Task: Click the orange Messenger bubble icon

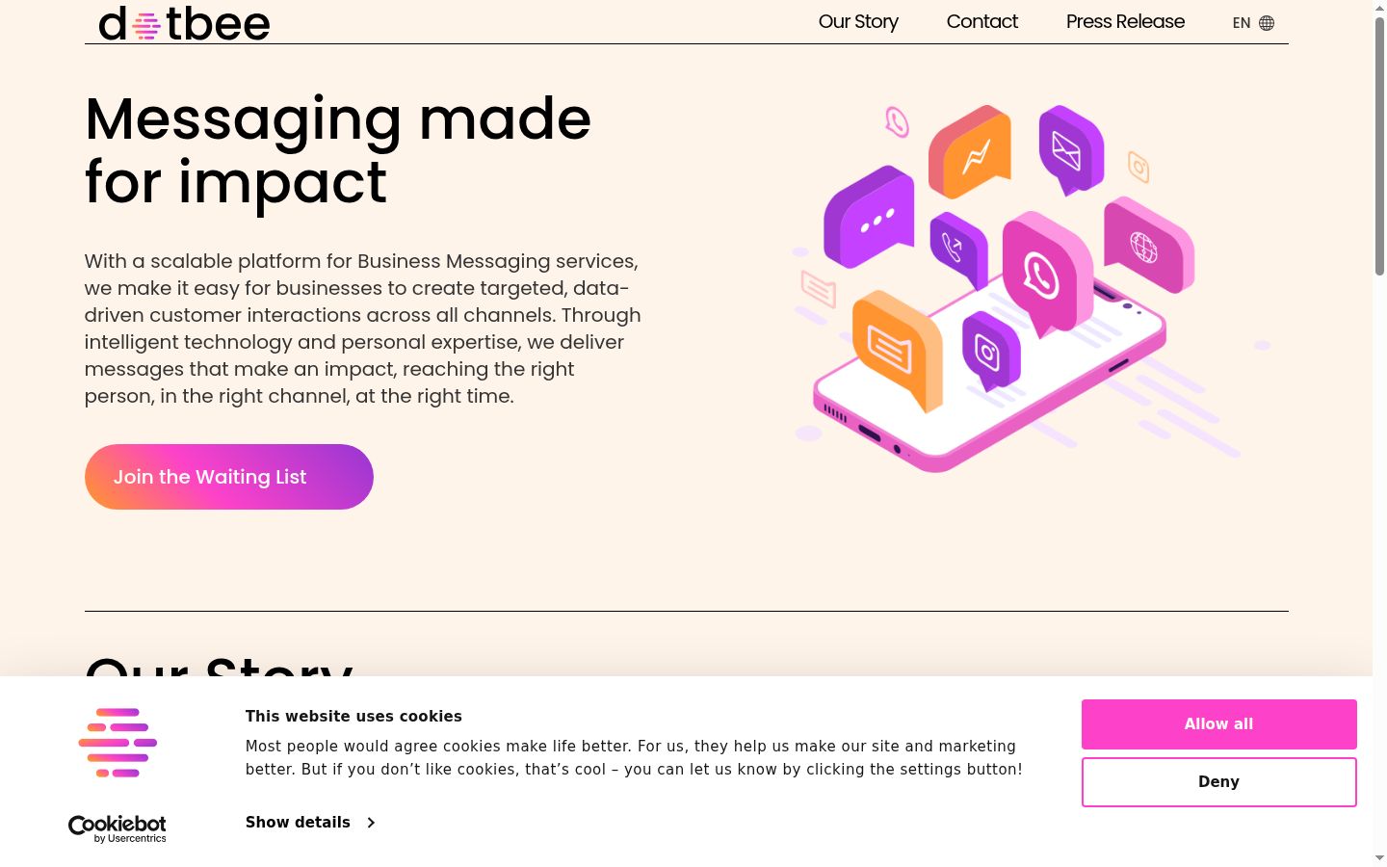Action: click(x=970, y=151)
